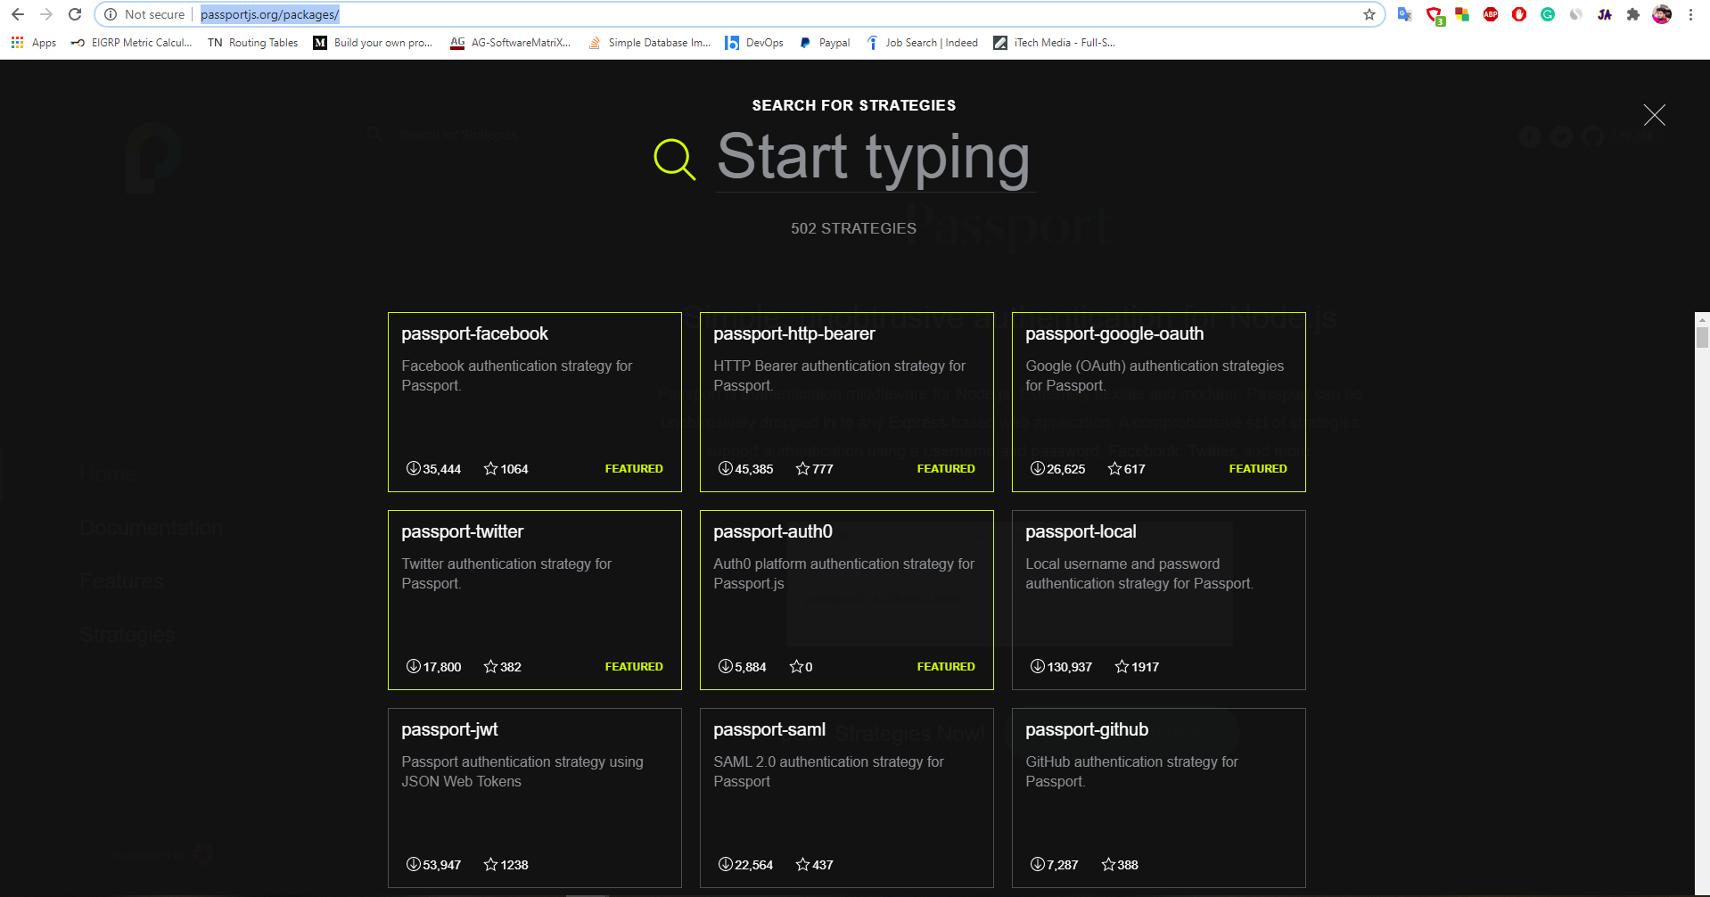Click the download icon on passport-github
This screenshot has height=897, width=1710.
click(x=1037, y=864)
